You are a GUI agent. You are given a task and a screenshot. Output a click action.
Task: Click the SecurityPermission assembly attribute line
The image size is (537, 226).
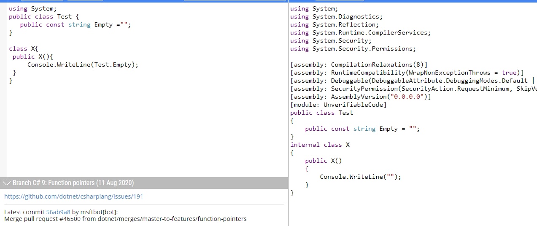coord(413,89)
